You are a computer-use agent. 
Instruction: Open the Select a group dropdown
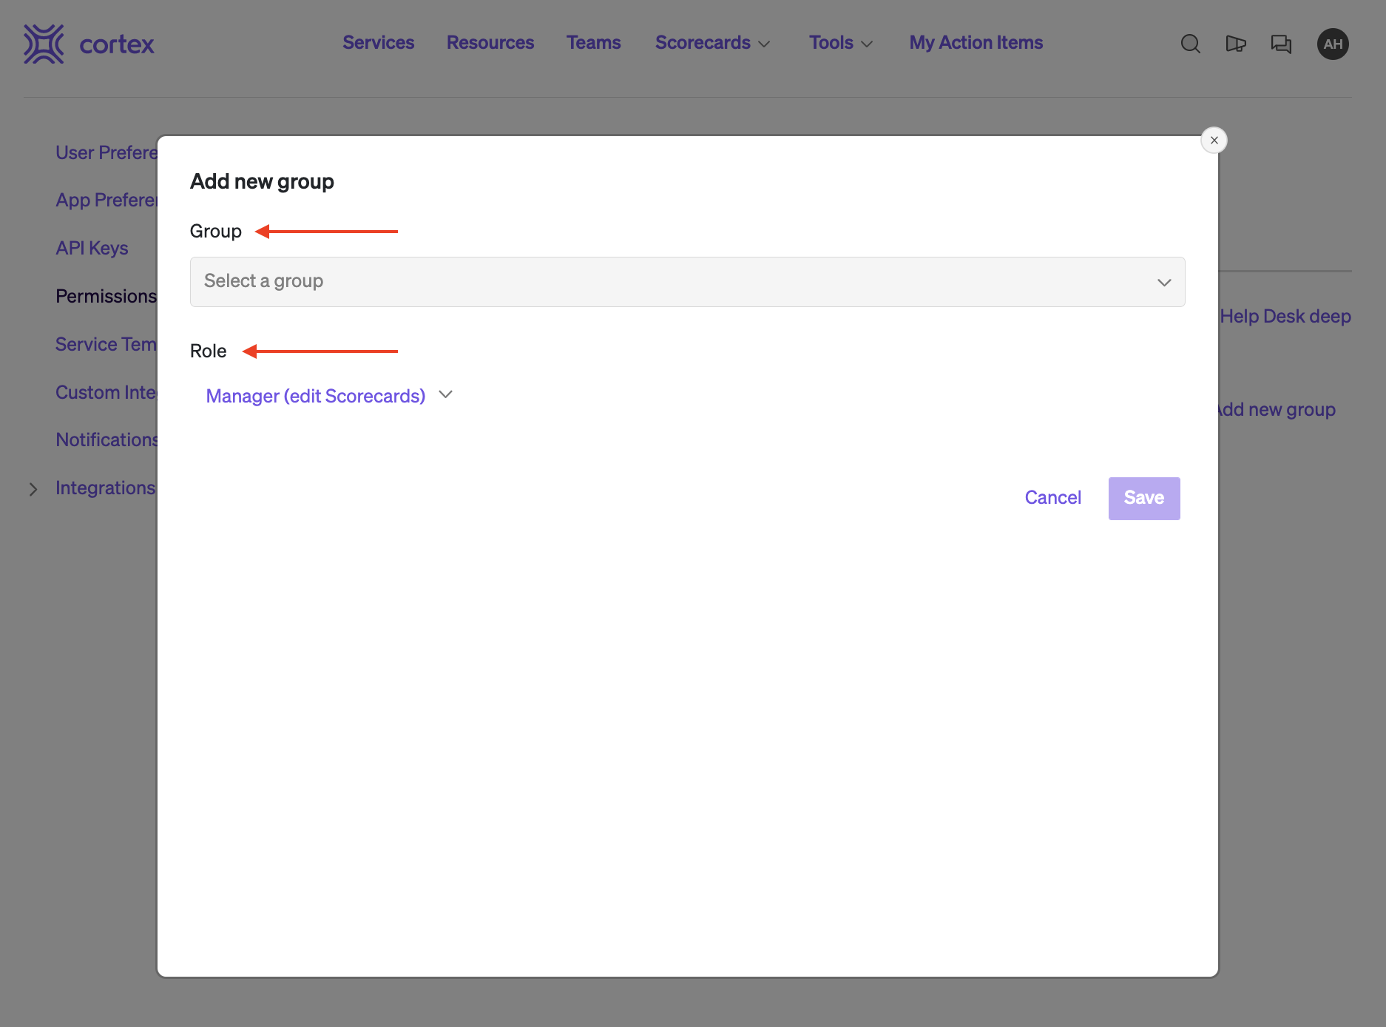687,282
